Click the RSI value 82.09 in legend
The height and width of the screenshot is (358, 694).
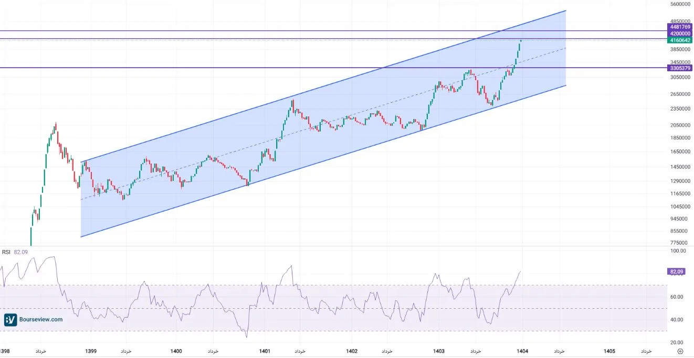point(21,252)
